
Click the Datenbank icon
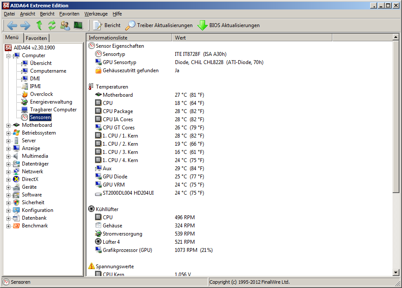(x=16, y=218)
